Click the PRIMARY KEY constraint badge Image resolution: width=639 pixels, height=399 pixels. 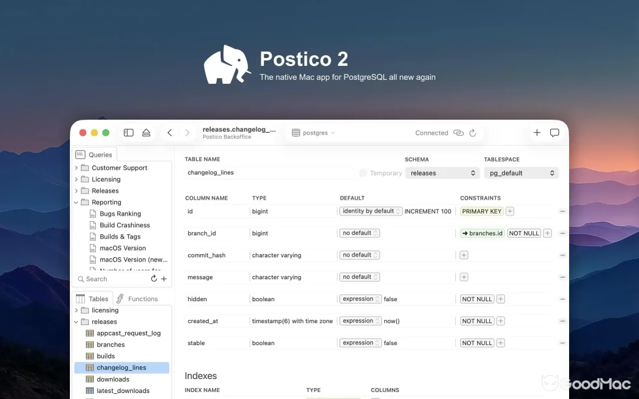(482, 211)
